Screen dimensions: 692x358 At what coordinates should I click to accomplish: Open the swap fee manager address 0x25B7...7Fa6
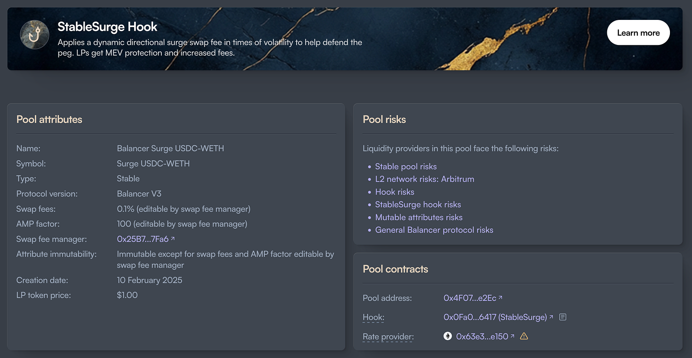(x=143, y=239)
